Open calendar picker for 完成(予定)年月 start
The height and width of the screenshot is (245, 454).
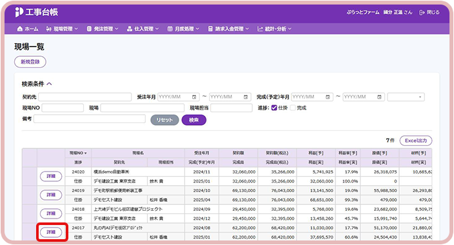click(328, 97)
